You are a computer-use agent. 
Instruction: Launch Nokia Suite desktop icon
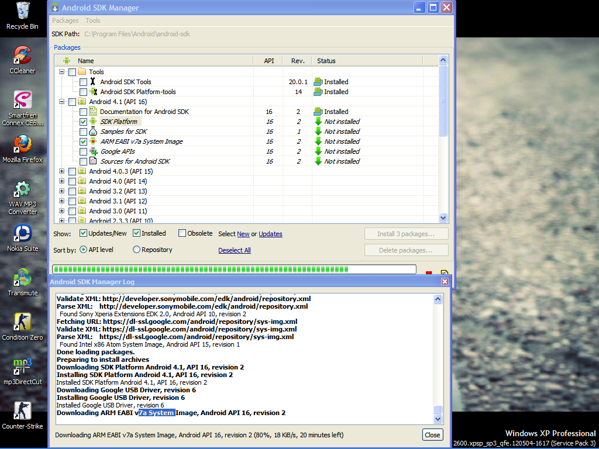pyautogui.click(x=23, y=238)
